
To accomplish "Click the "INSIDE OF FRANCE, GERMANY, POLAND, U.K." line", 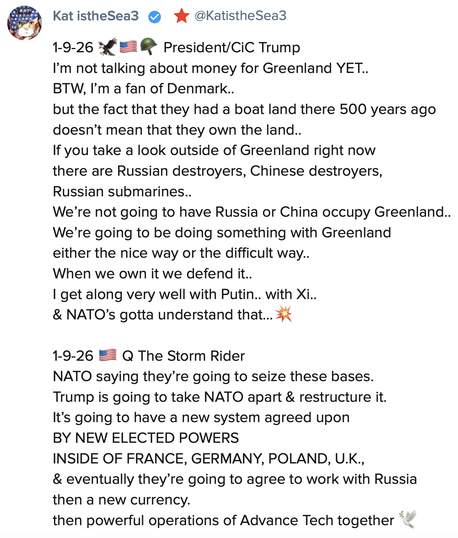I will [x=209, y=459].
